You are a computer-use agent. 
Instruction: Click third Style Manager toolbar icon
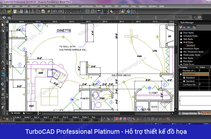(x=189, y=27)
